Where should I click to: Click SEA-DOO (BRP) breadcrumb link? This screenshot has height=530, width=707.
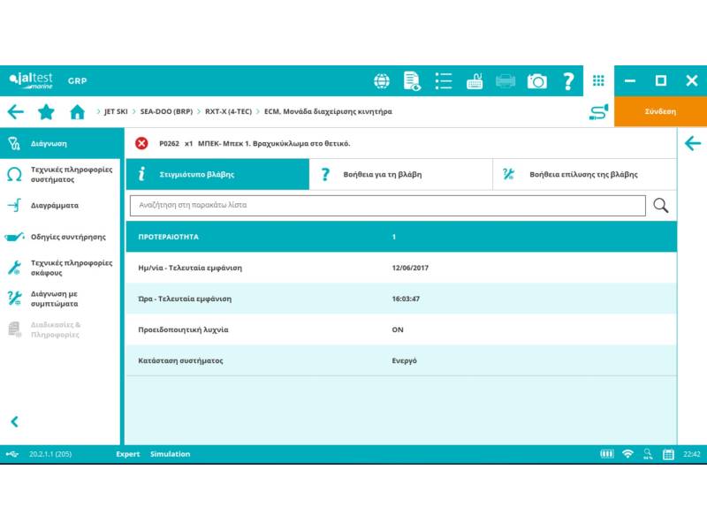166,112
